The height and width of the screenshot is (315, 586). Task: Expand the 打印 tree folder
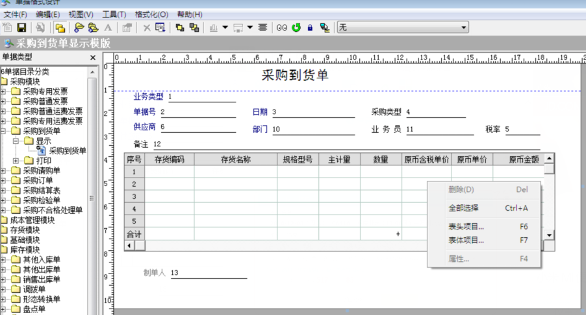click(16, 160)
